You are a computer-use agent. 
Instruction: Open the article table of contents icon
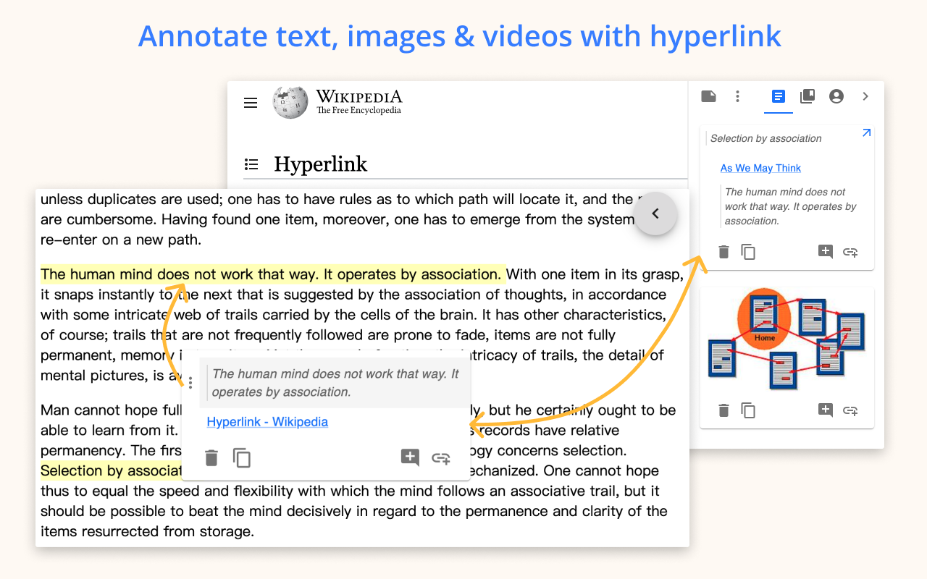coord(251,164)
